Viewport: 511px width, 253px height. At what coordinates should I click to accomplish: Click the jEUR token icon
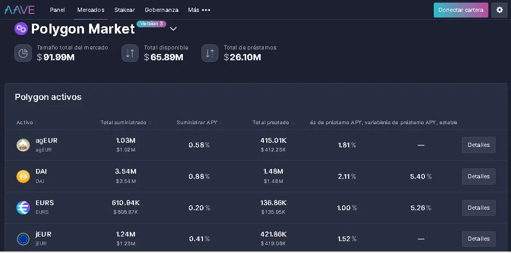tap(23, 239)
